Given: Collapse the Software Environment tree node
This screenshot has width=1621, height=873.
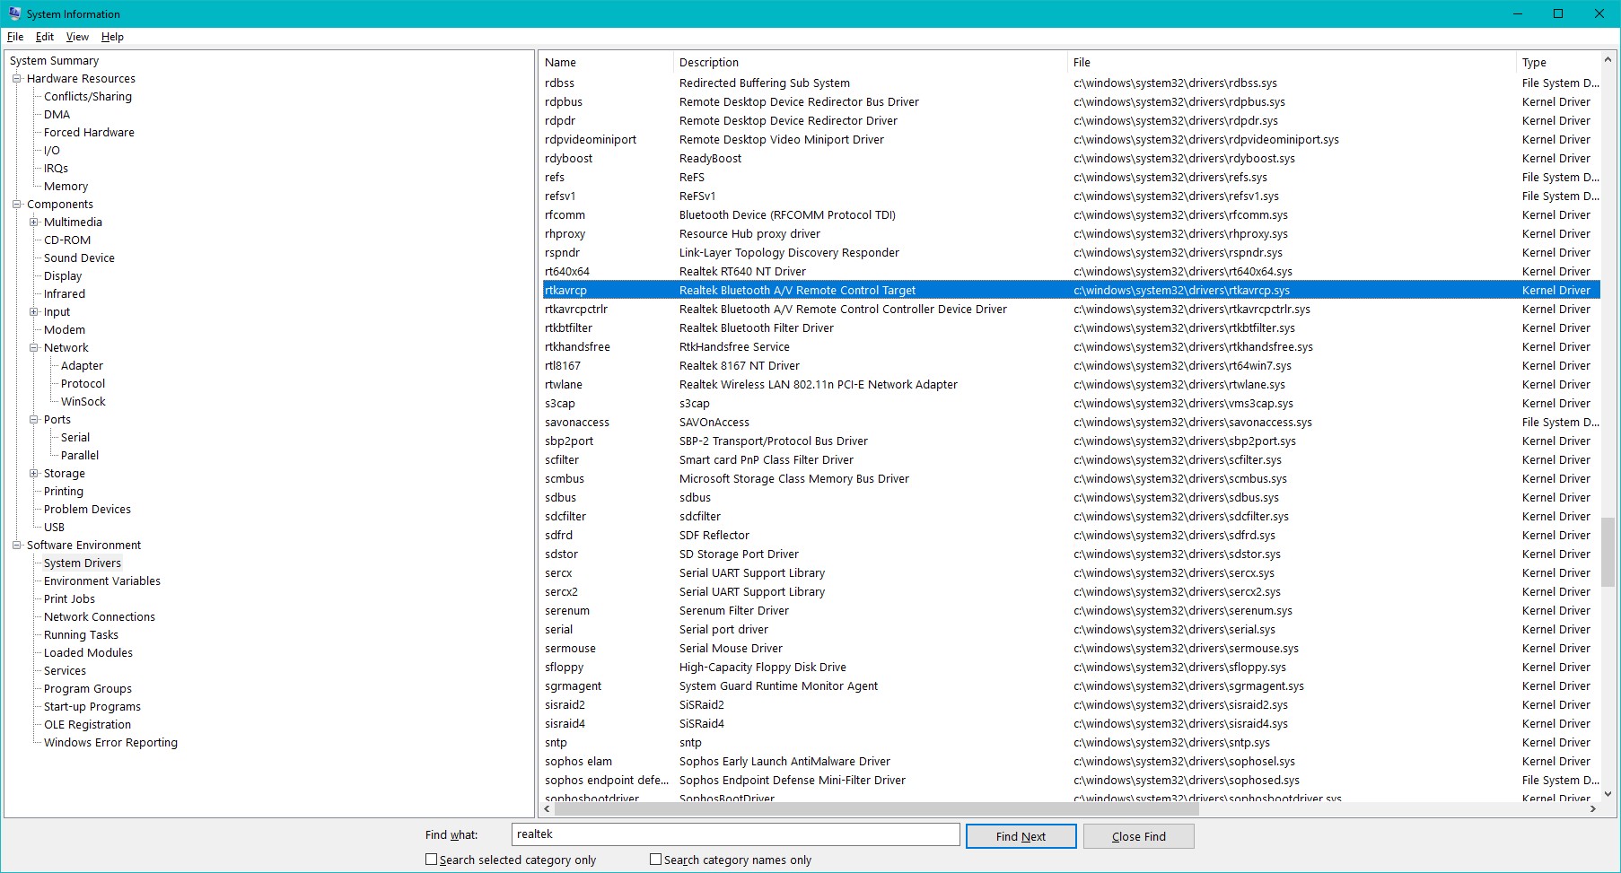Looking at the screenshot, I should [x=16, y=546].
